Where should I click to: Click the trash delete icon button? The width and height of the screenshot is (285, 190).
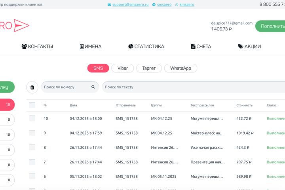pos(32,87)
